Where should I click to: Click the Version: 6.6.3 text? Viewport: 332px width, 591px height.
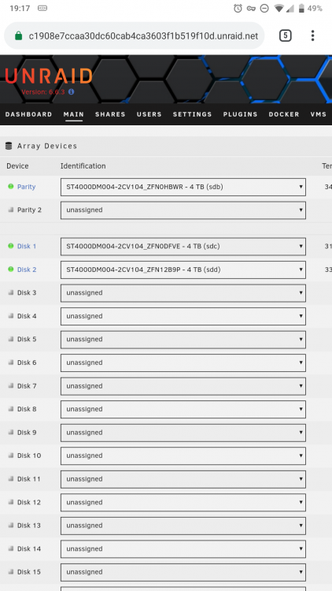[43, 92]
